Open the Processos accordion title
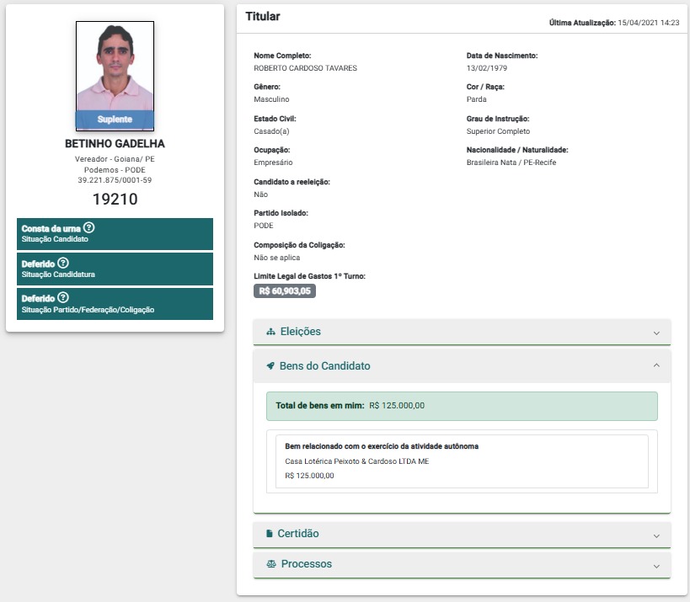The height and width of the screenshot is (602, 690). point(307,564)
